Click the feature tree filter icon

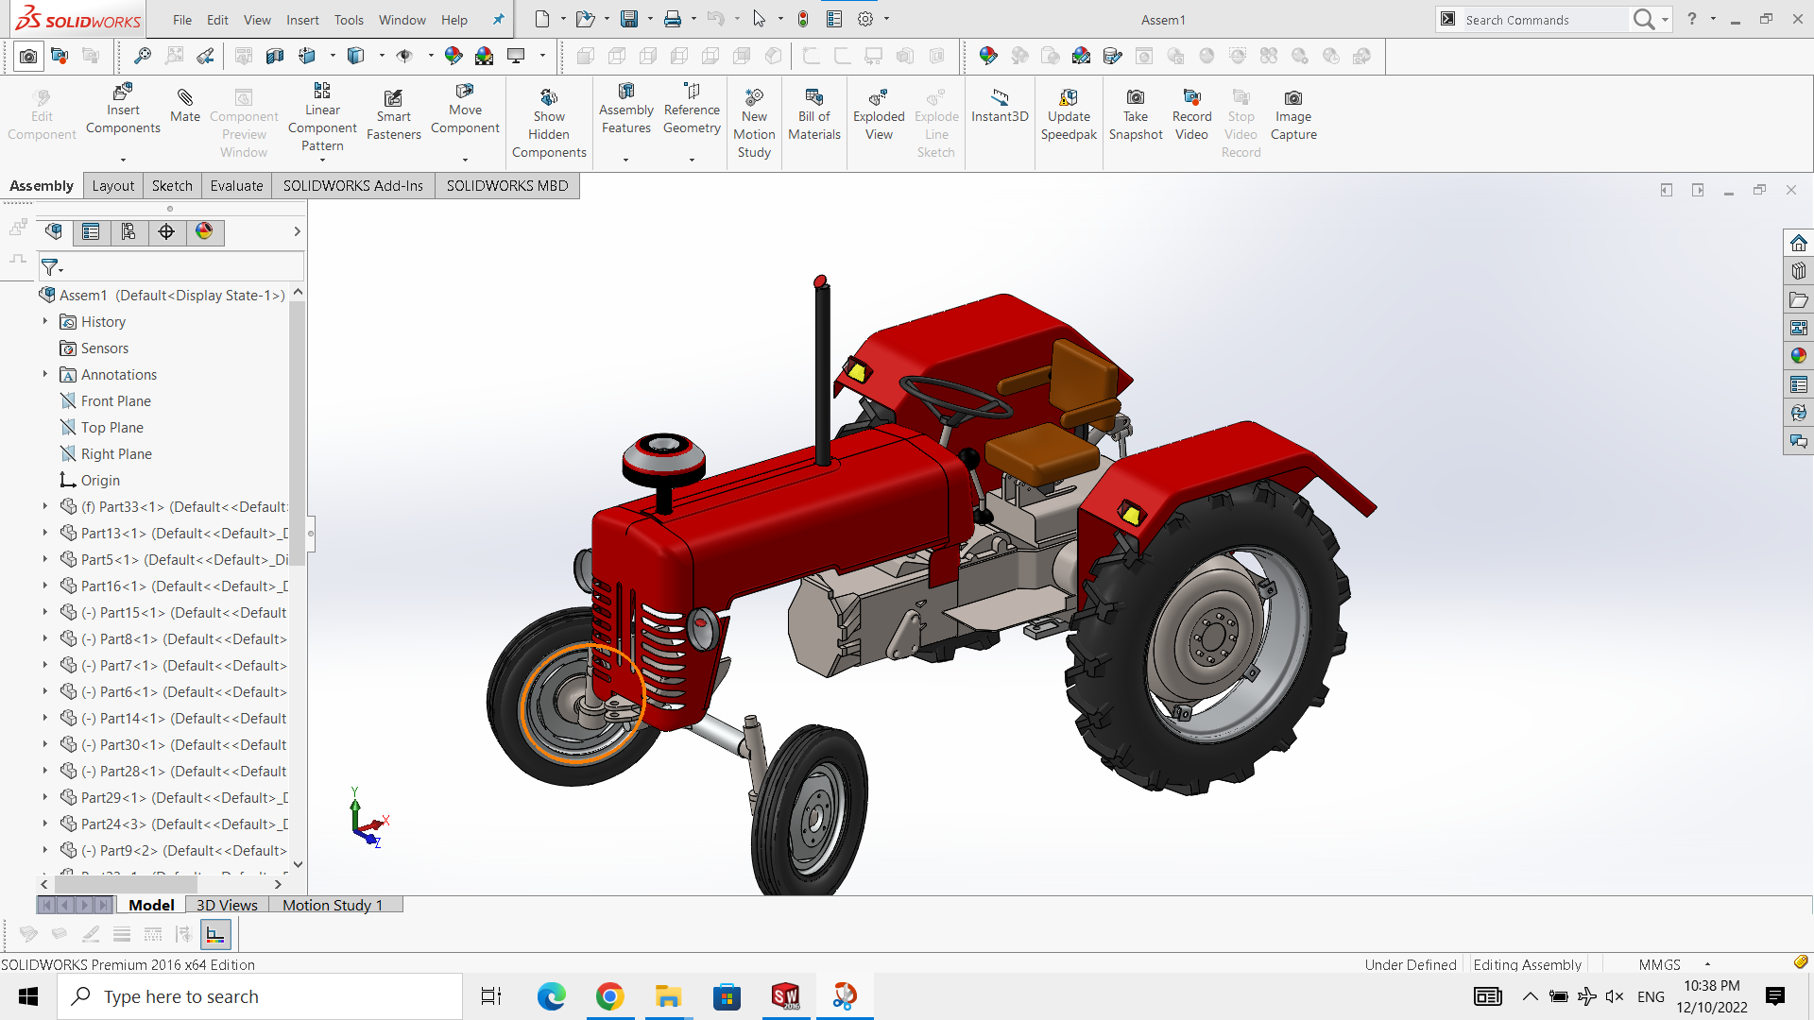click(51, 267)
